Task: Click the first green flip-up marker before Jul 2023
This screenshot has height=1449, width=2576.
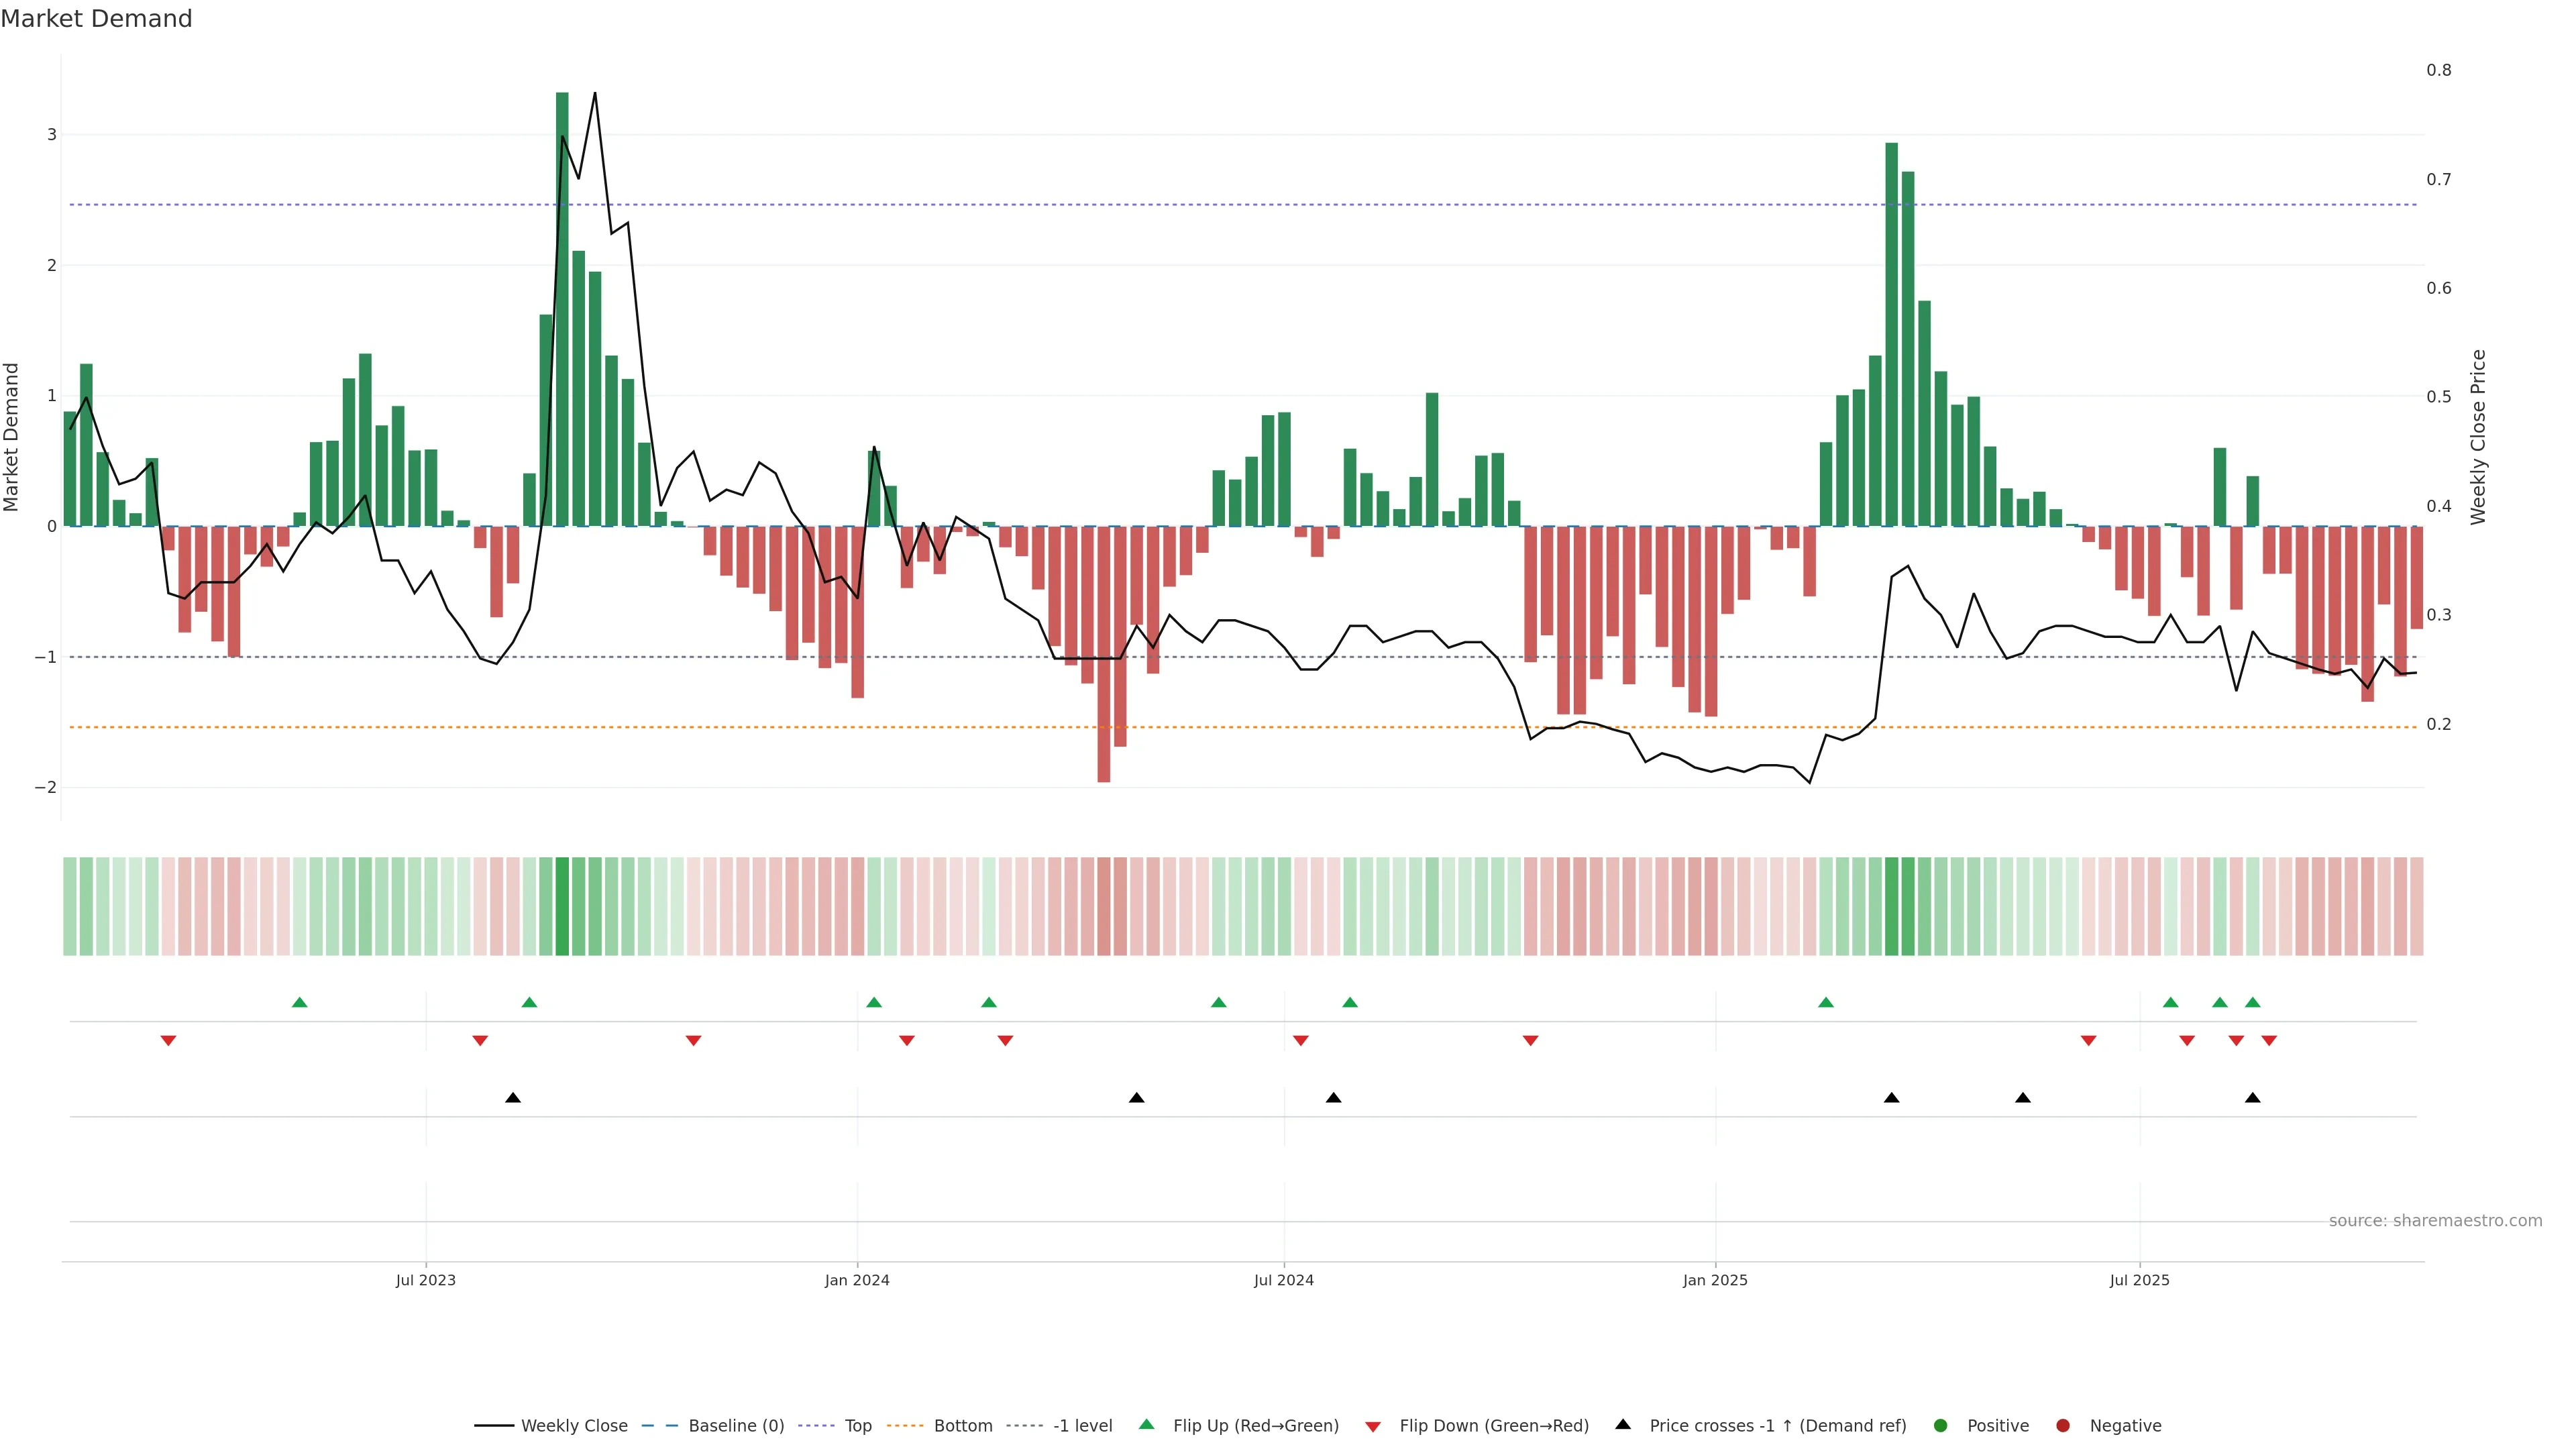Action: coord(299,1002)
